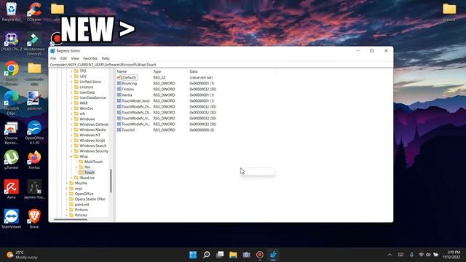466x262 pixels.
Task: Open the paint.net desktop shortcut
Action: pyautogui.click(x=34, y=100)
